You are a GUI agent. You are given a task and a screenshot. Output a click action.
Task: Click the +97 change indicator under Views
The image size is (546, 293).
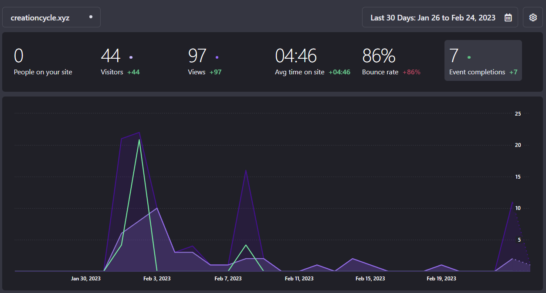point(215,72)
